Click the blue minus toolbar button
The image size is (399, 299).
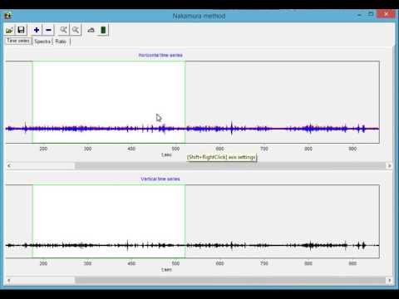pos(48,30)
